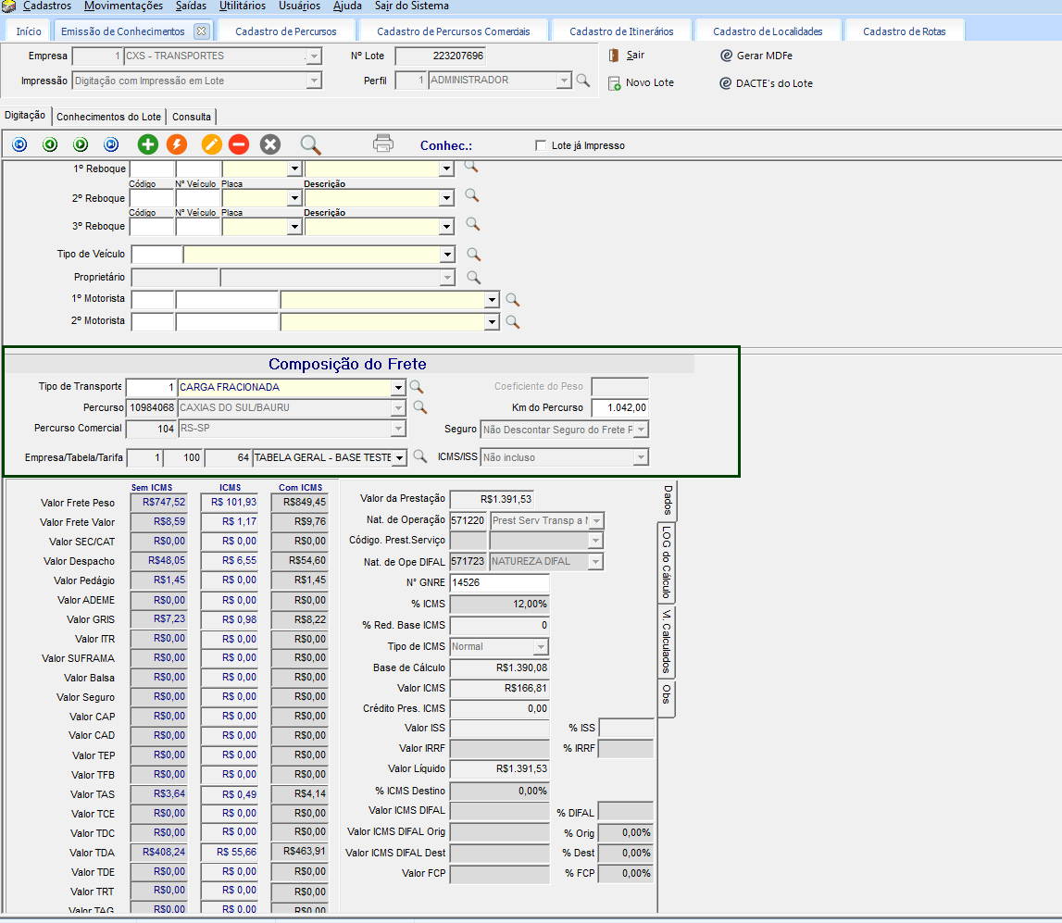
Task: Click the magnifier beside Tipo de Veículo
Action: click(x=473, y=254)
